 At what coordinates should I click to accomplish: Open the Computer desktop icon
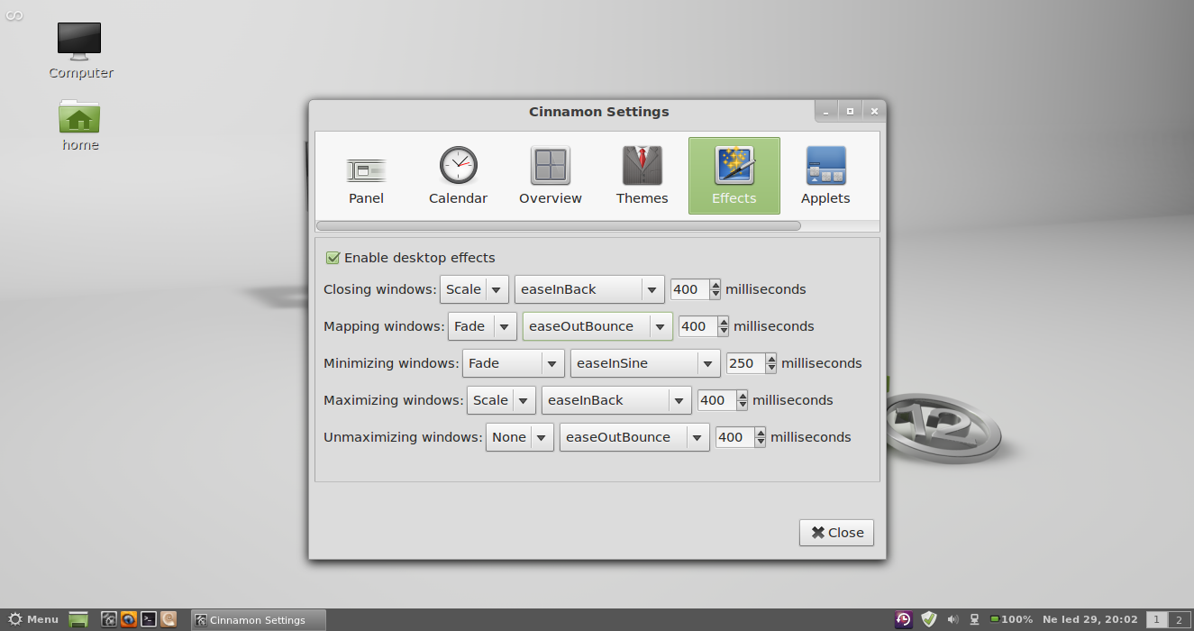[x=80, y=51]
